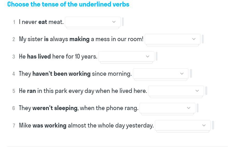Viewport: 240px width, 147px height.
Task: Click the gray bar next to sentence 7 dropdown
Action: pos(213,125)
